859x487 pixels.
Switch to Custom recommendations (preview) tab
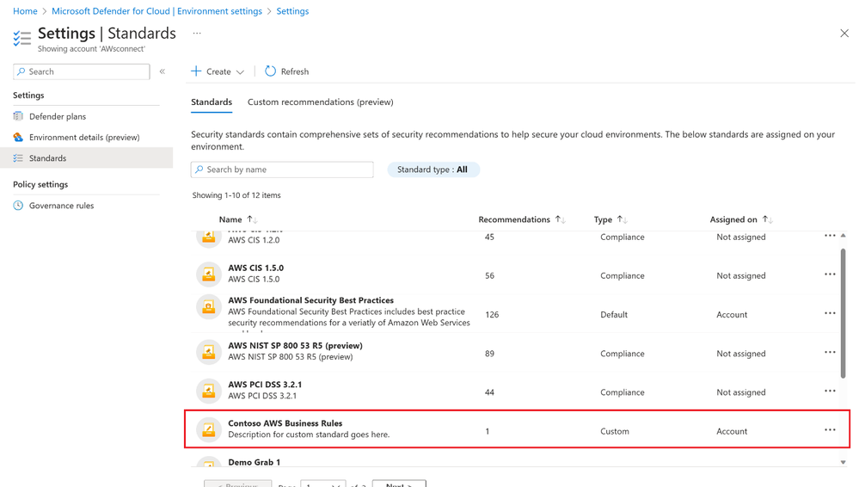321,102
